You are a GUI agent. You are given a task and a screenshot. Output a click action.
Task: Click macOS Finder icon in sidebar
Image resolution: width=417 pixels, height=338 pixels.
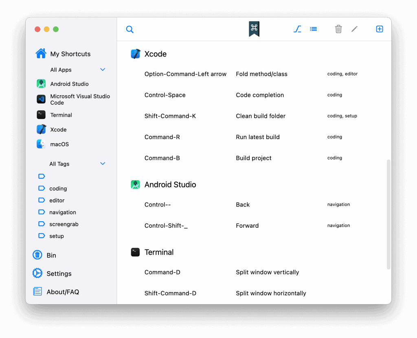coord(41,144)
